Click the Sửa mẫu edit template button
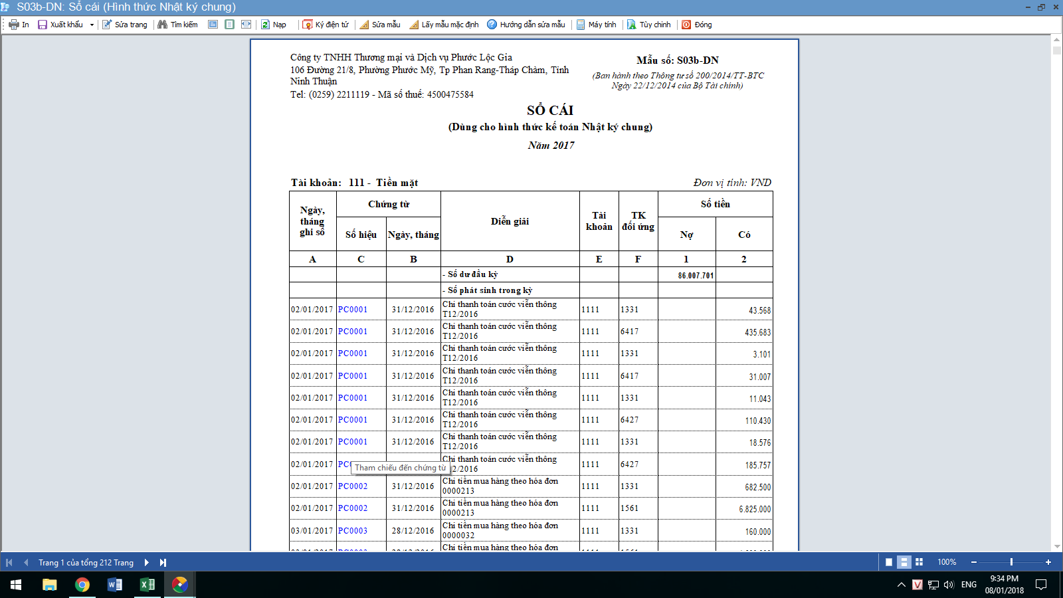The height and width of the screenshot is (598, 1063). (x=379, y=25)
